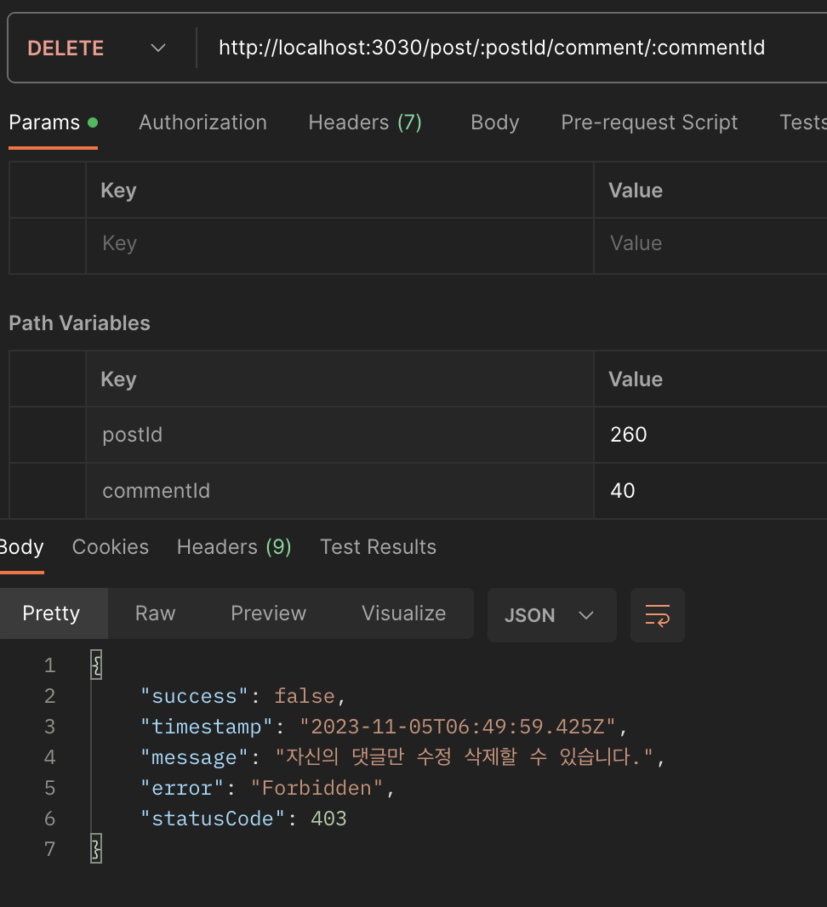
Task: Open the request Body tab
Action: [x=495, y=123]
